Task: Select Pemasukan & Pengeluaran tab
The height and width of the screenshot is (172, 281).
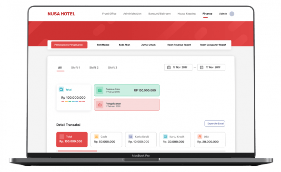Action: click(69, 45)
